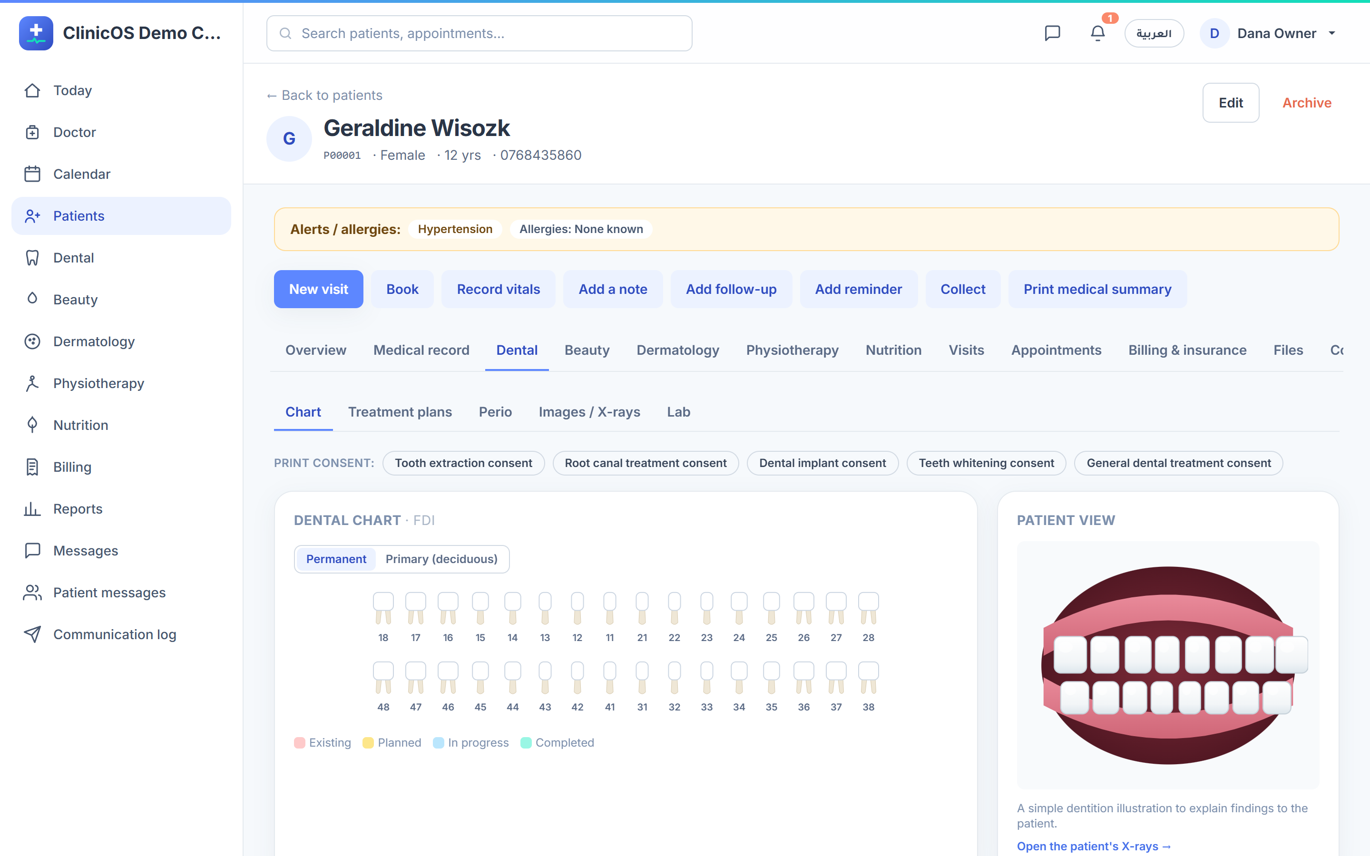Click the patient view mouth illustration
1370x856 pixels.
[1168, 665]
